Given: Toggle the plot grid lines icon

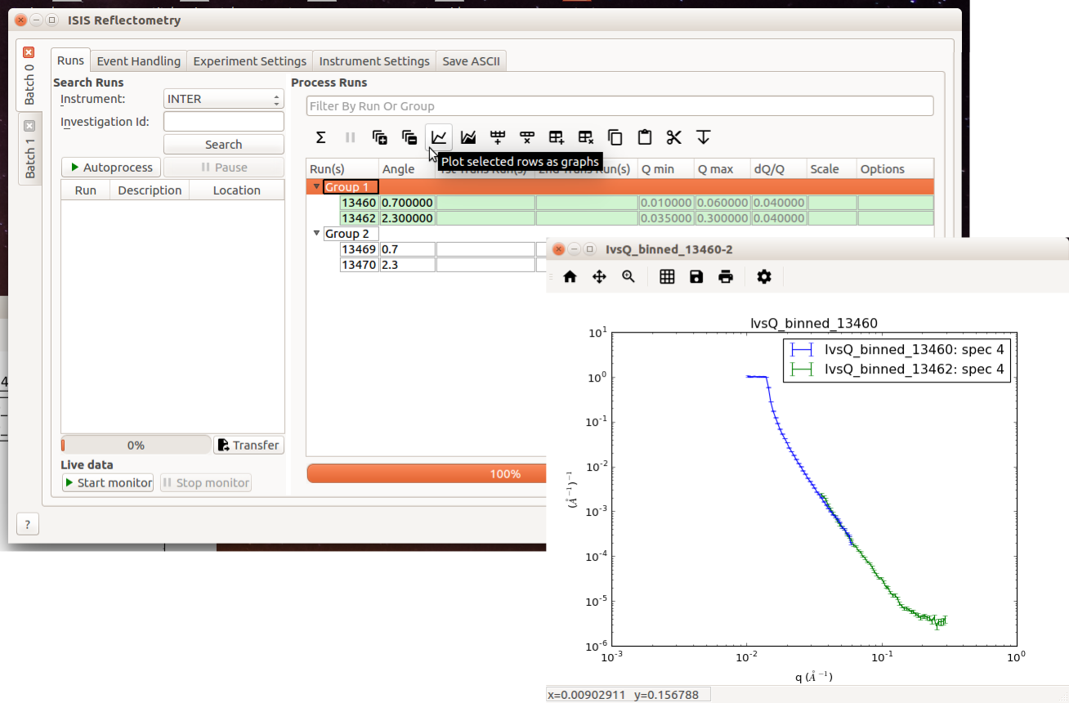Looking at the screenshot, I should [667, 277].
